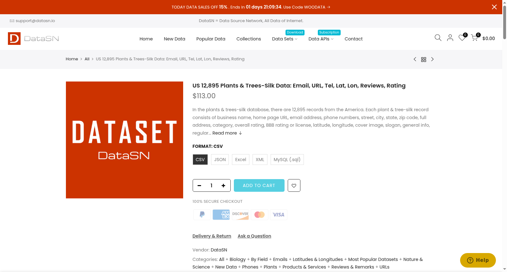Go to previous product arrow
507x272 pixels.
pos(415,59)
